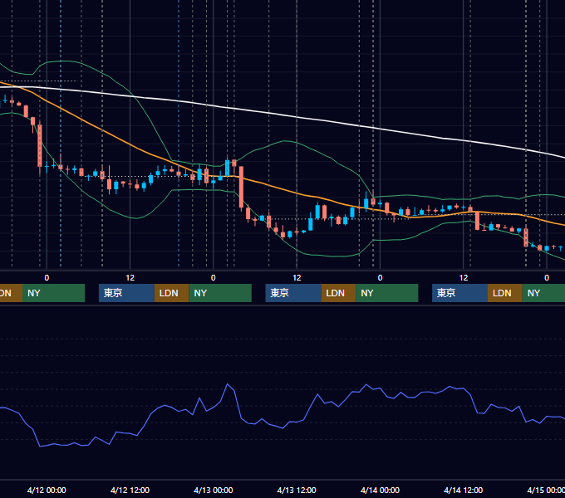Click the 4/13 00:00 date label
Image resolution: width=565 pixels, height=498 pixels.
(214, 490)
